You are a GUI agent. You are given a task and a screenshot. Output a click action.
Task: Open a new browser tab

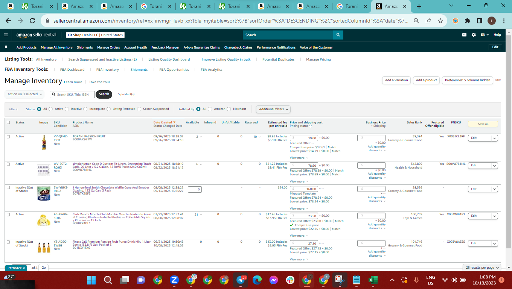[x=419, y=6]
